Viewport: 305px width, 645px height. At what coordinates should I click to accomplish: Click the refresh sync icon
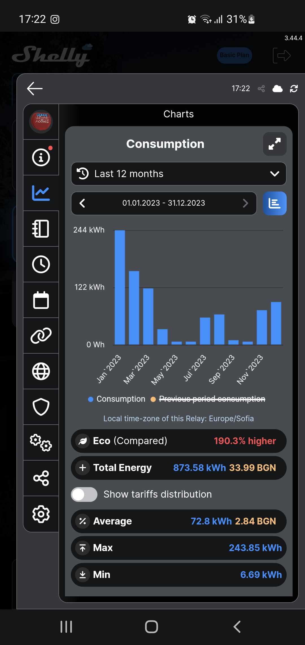coord(294,89)
